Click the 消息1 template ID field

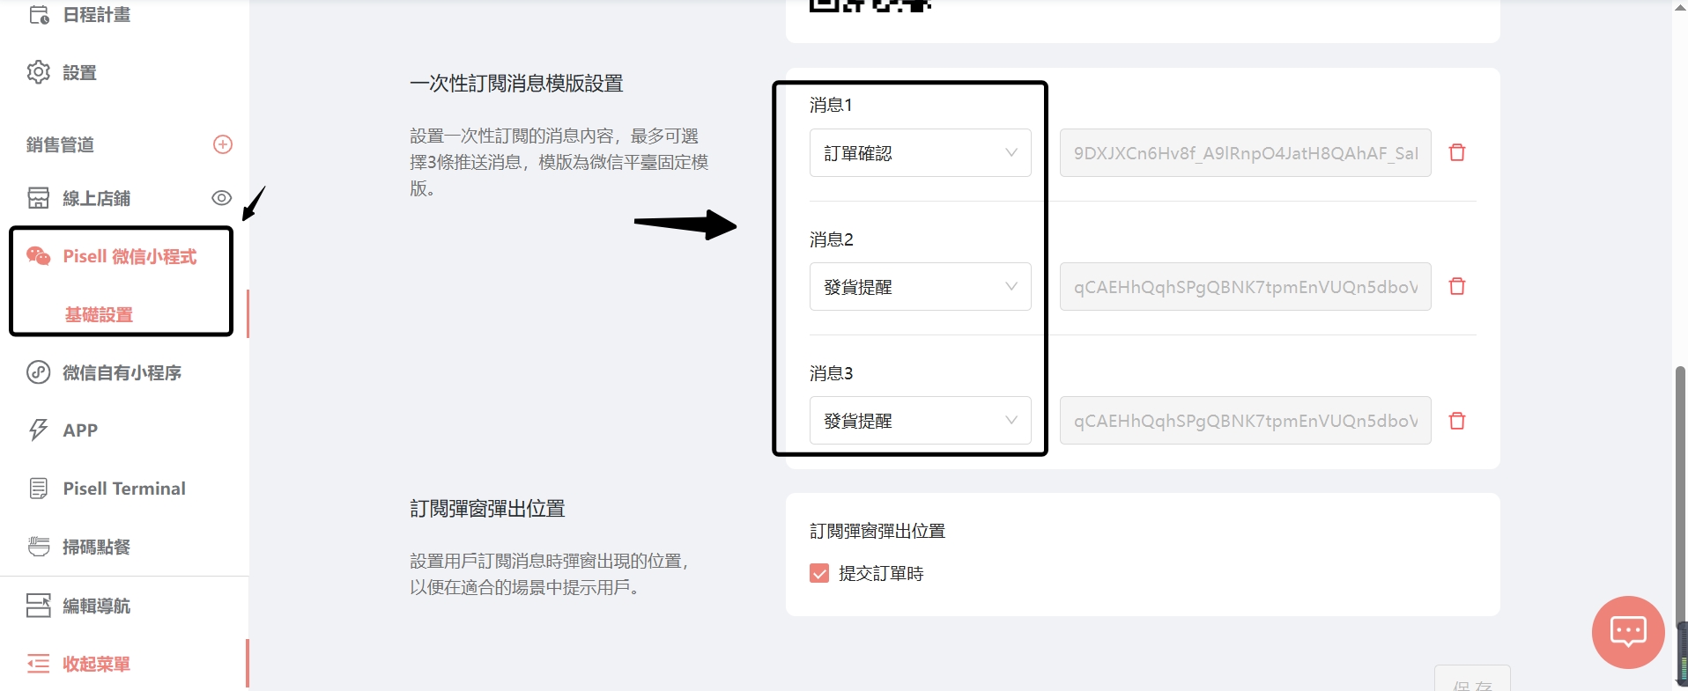point(1246,153)
